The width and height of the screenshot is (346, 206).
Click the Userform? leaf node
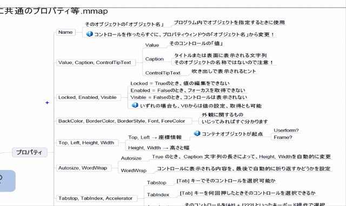(286, 131)
